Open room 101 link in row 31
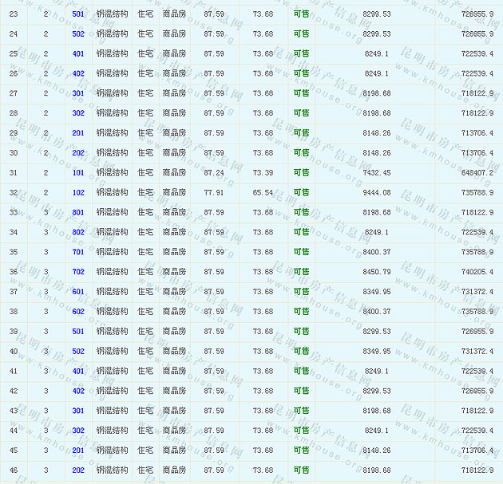503x484 pixels. [77, 173]
